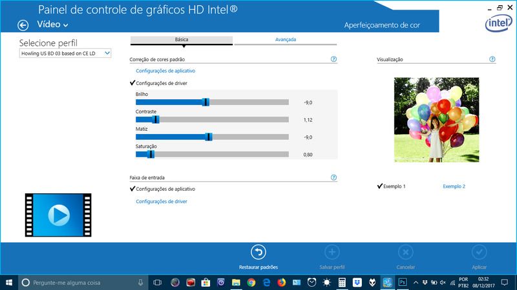Click Restaurar padrões button
The height and width of the screenshot is (290, 517).
[258, 257]
